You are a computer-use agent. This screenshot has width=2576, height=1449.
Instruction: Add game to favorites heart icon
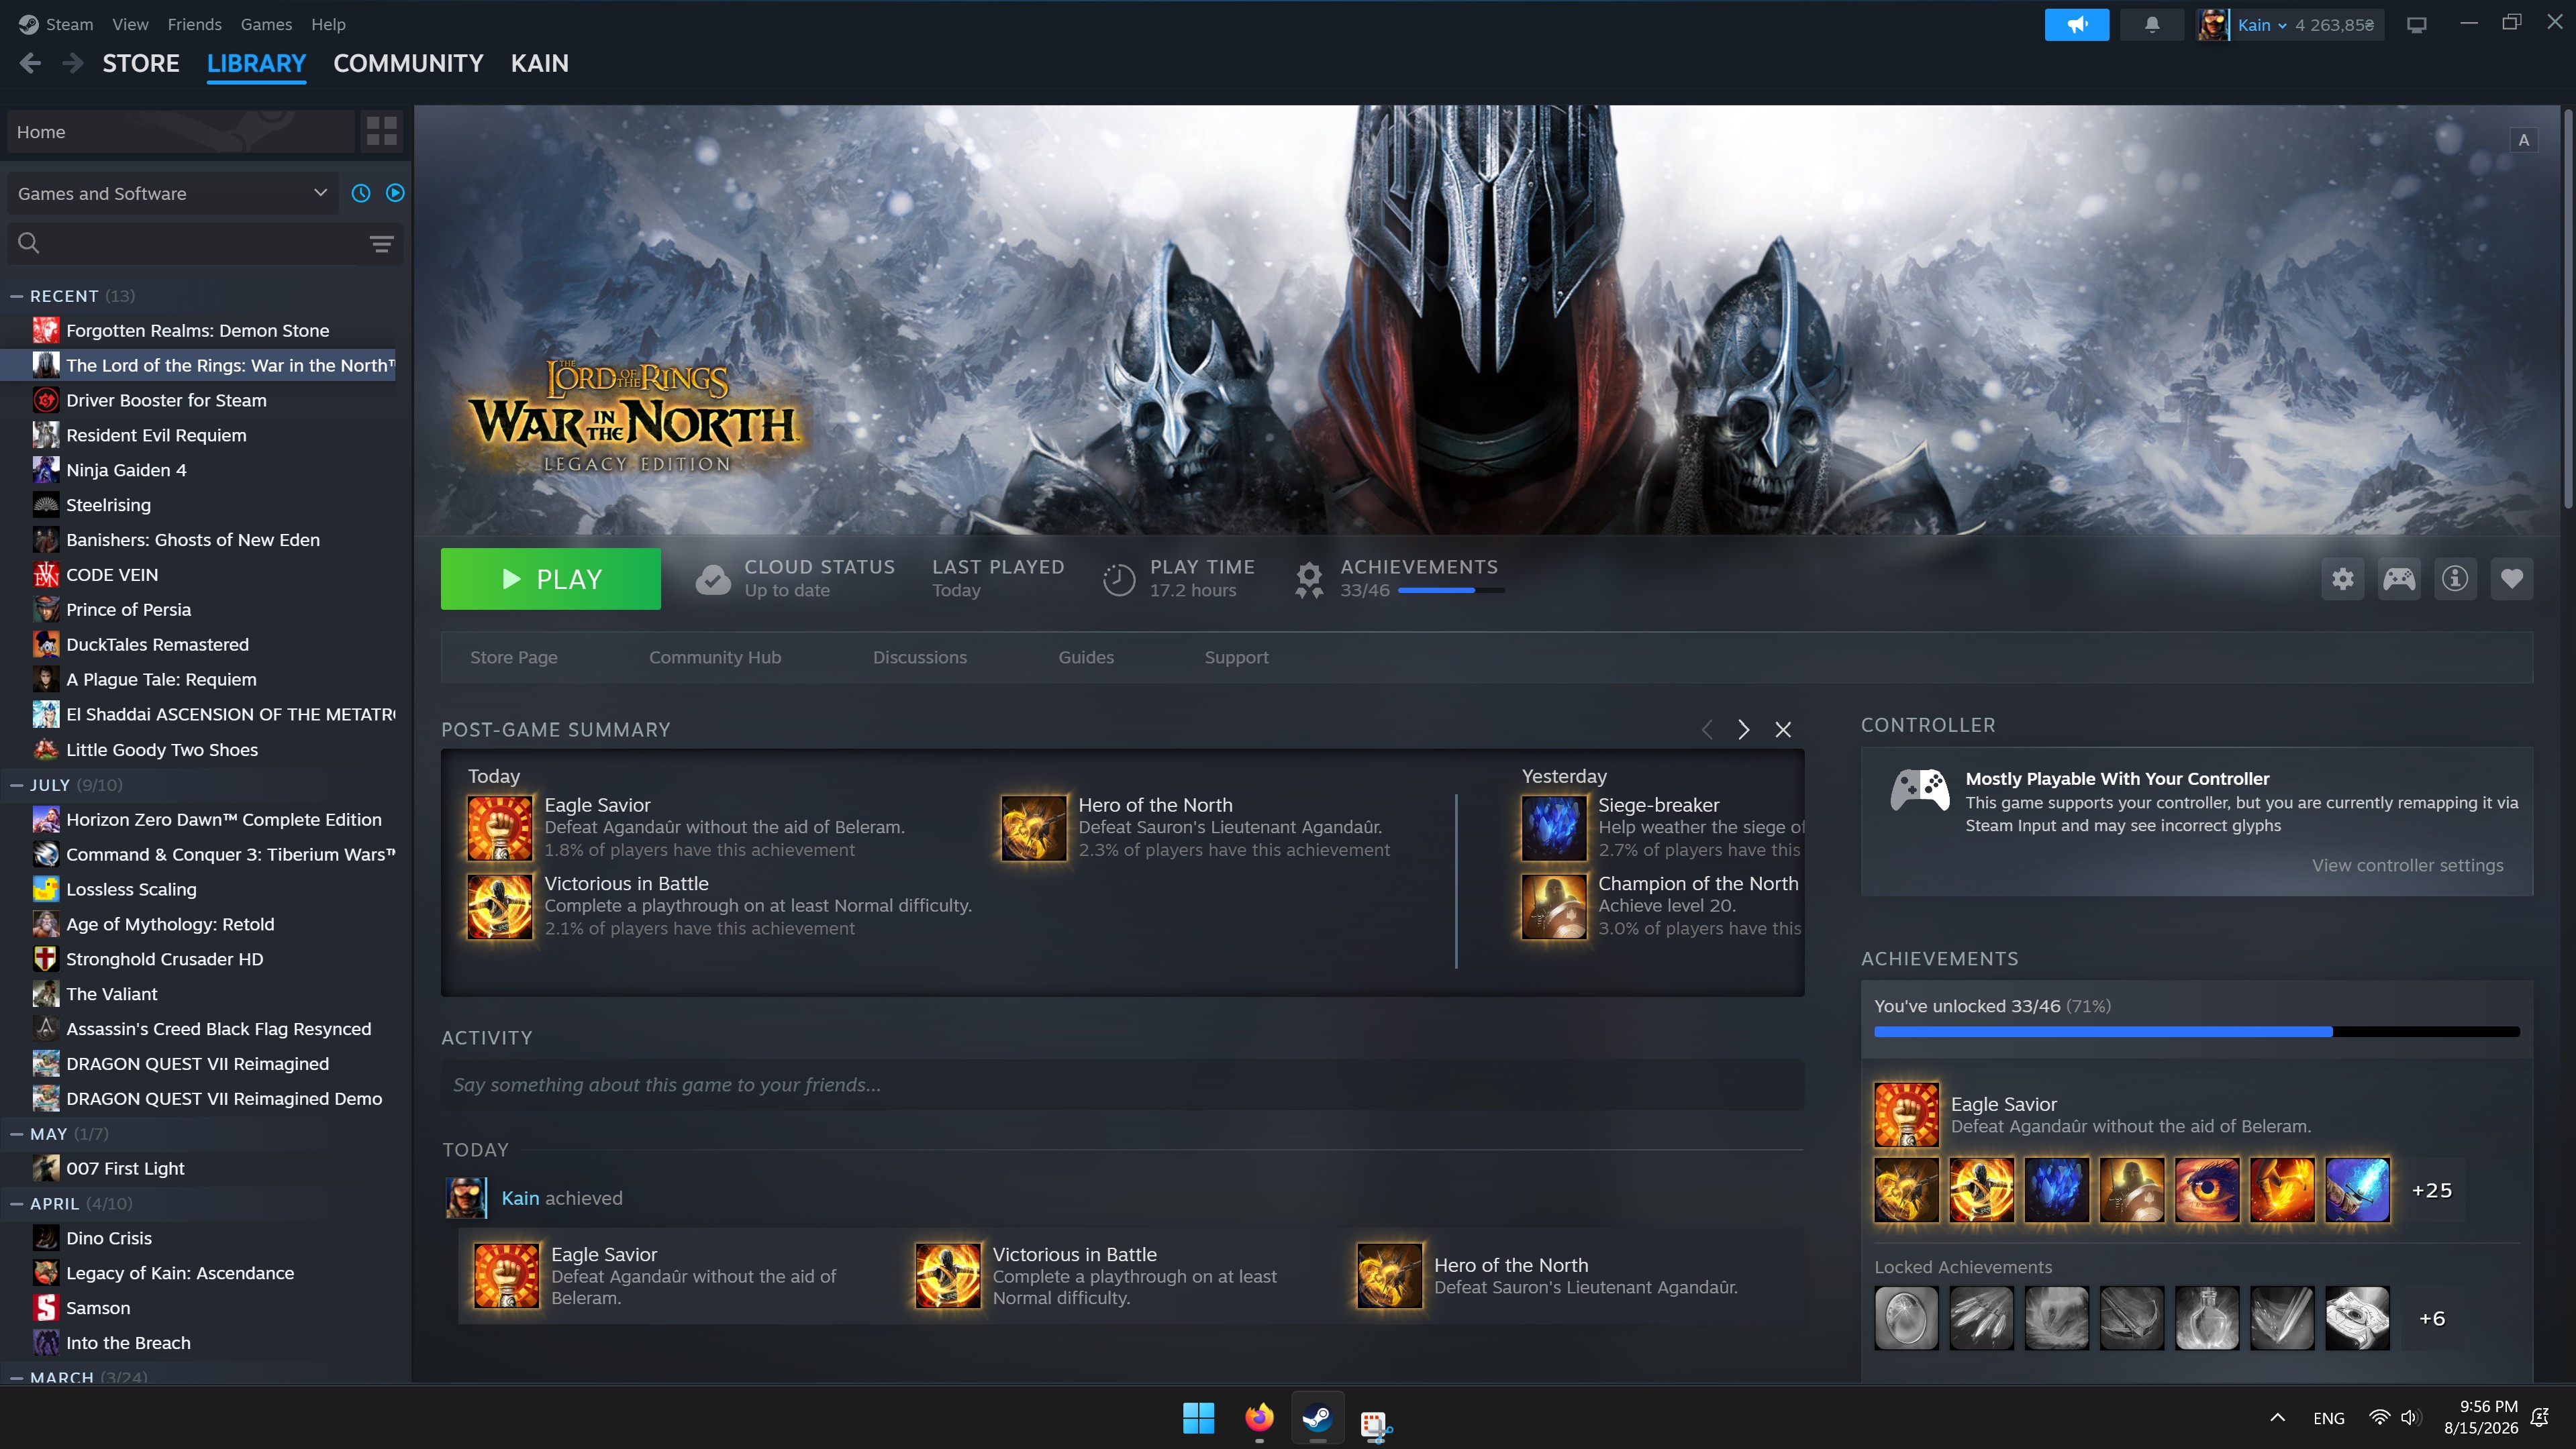(2511, 579)
